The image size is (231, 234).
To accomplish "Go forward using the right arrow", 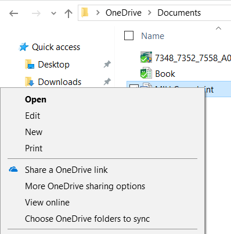I will 36,13.
